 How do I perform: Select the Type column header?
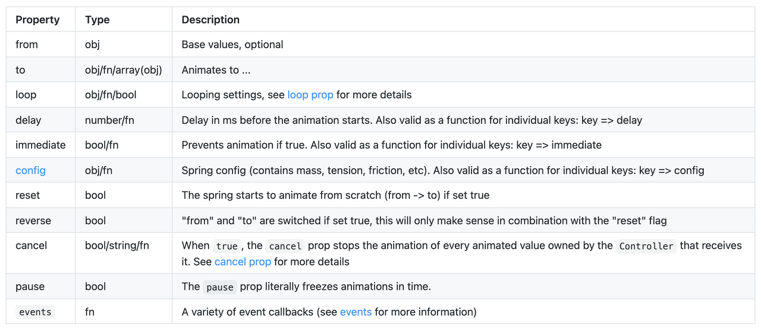97,20
